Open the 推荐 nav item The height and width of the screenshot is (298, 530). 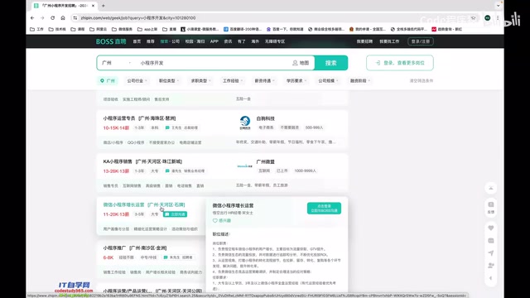pos(151,41)
